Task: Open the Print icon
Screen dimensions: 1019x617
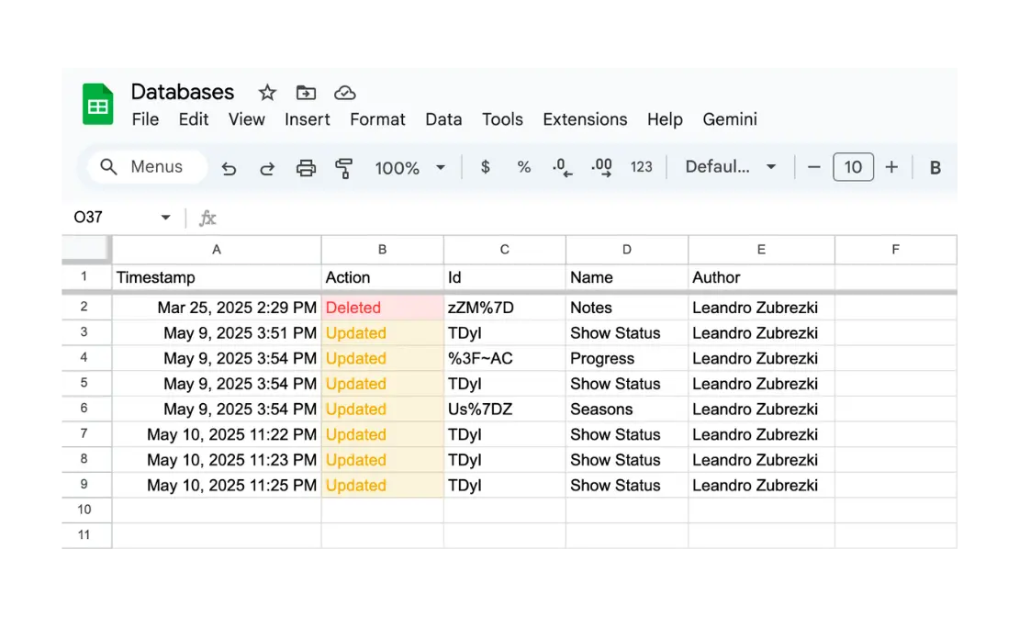Action: [x=305, y=167]
